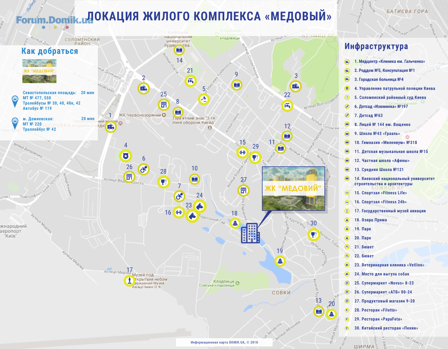This screenshot has width=448, height=349.
Task: Click the ЖК Червонозоряний map label
Action: point(140,115)
